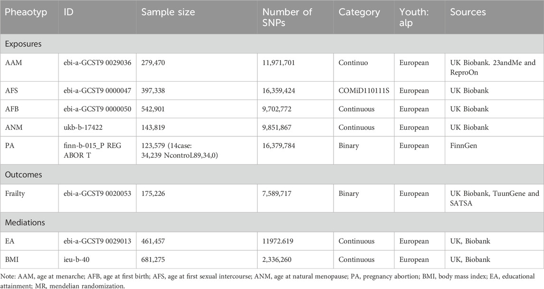Click SNP count '2,336,260'

277,260
